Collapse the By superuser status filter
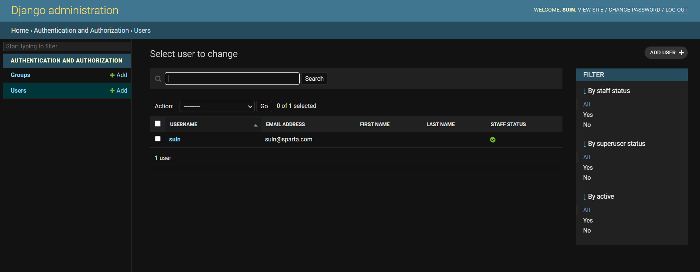 pos(614,144)
